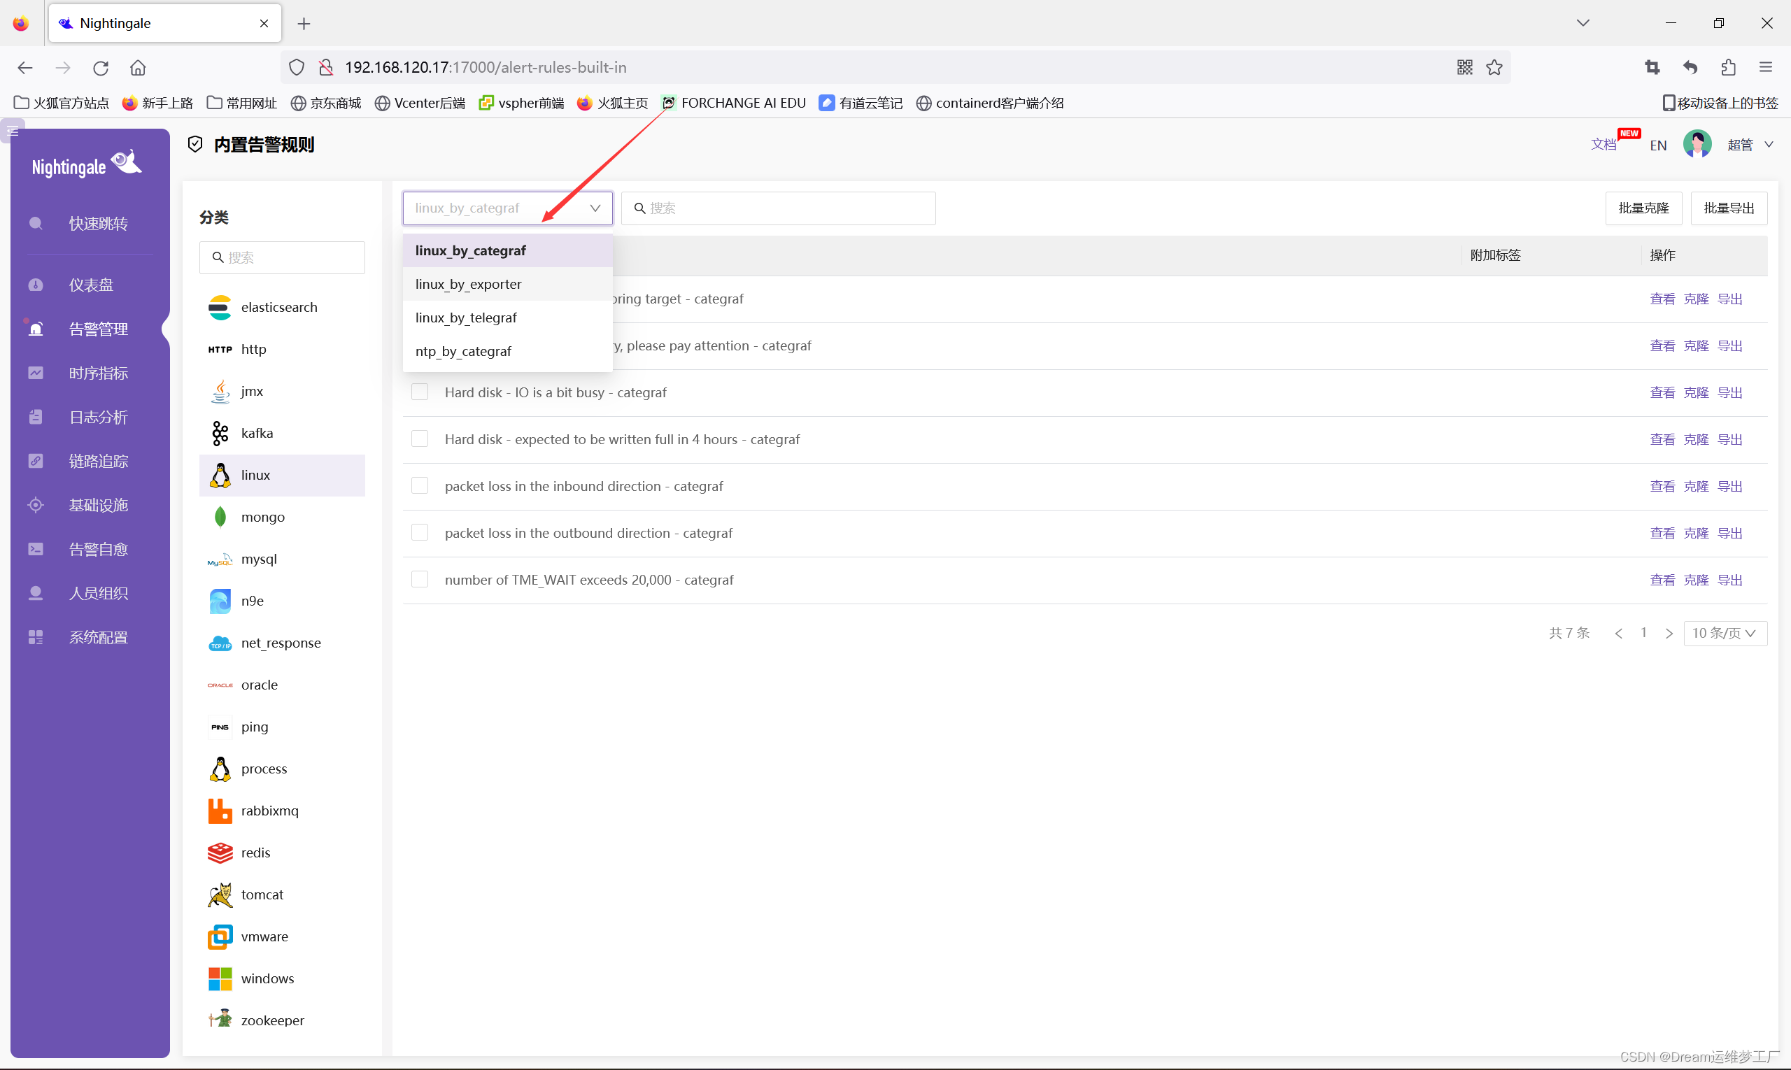Expand the 超管 user menu arrow
The image size is (1791, 1070).
point(1769,145)
